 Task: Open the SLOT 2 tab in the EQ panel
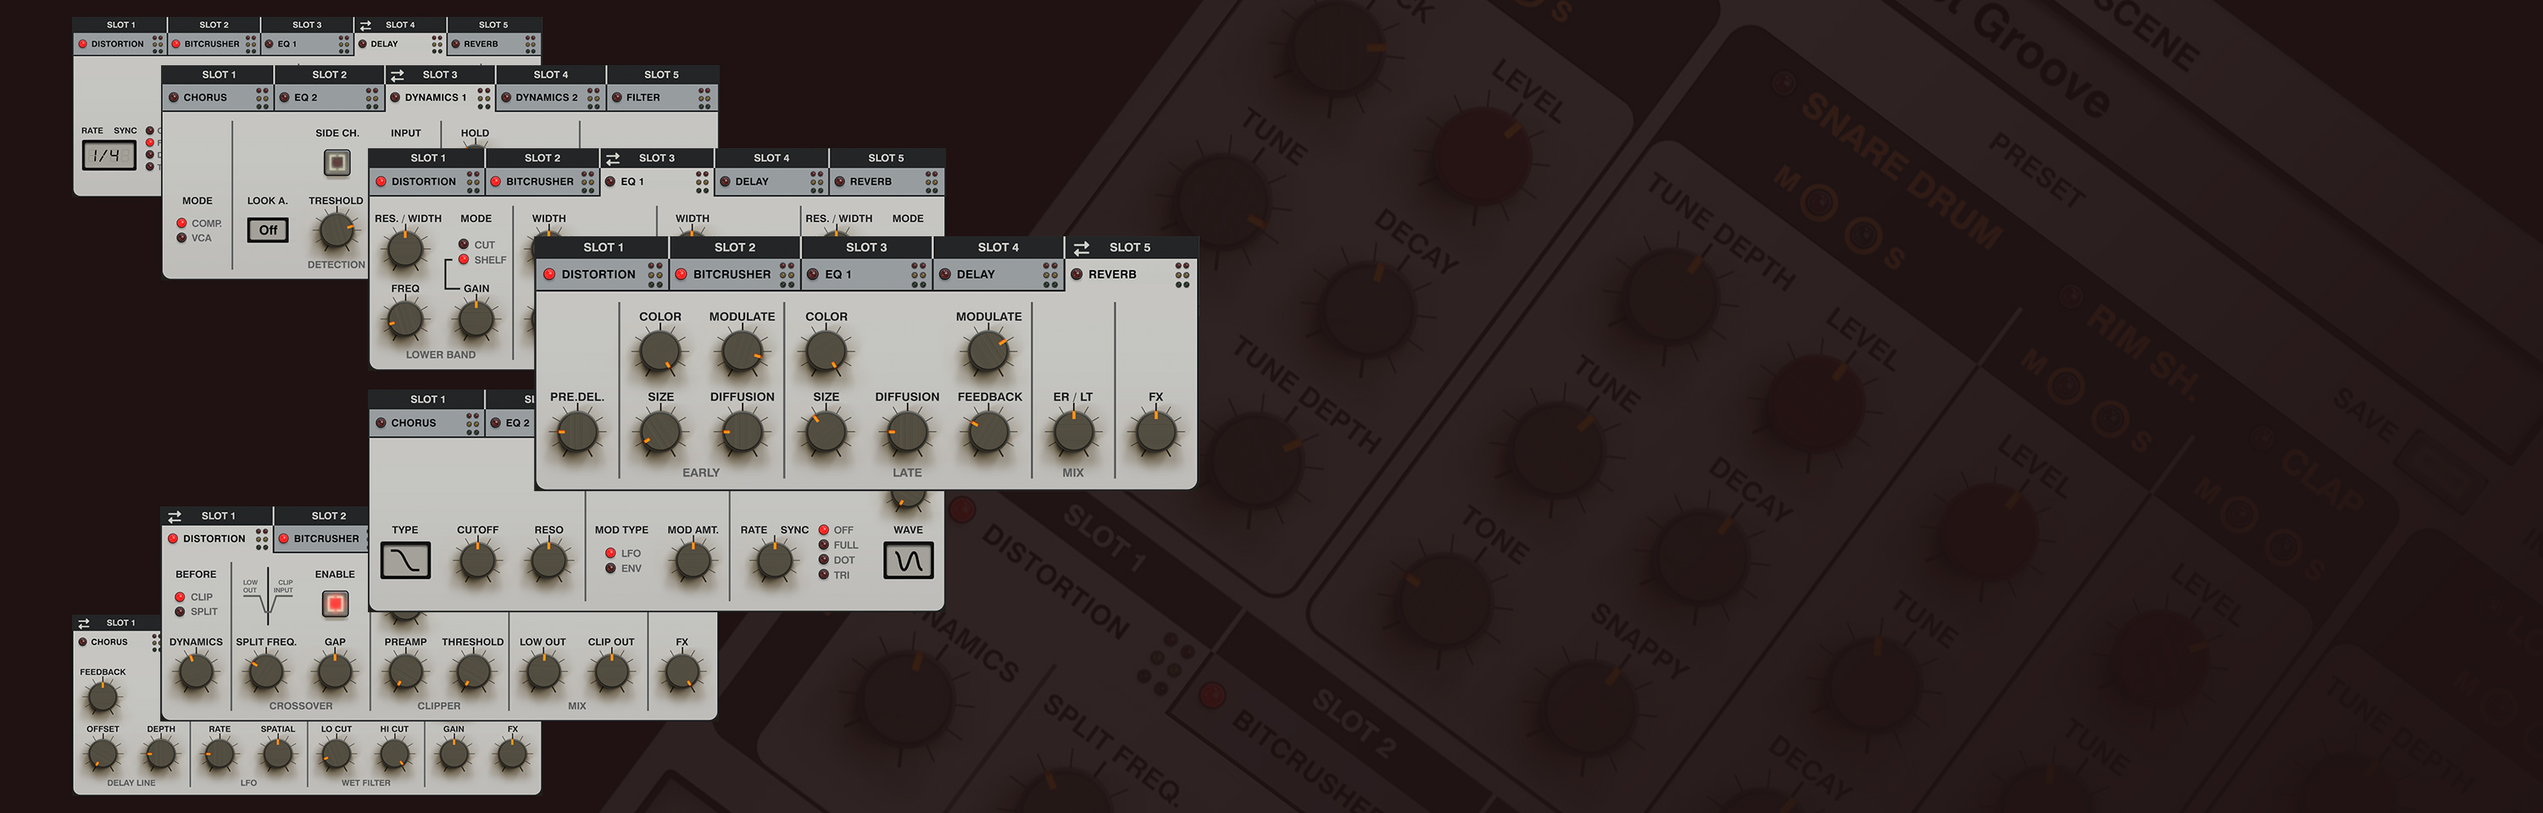pyautogui.click(x=542, y=158)
